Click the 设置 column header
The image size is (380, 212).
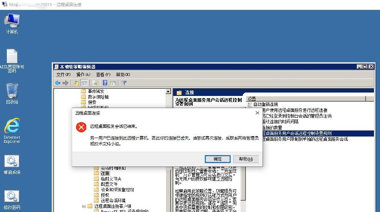pos(306,99)
